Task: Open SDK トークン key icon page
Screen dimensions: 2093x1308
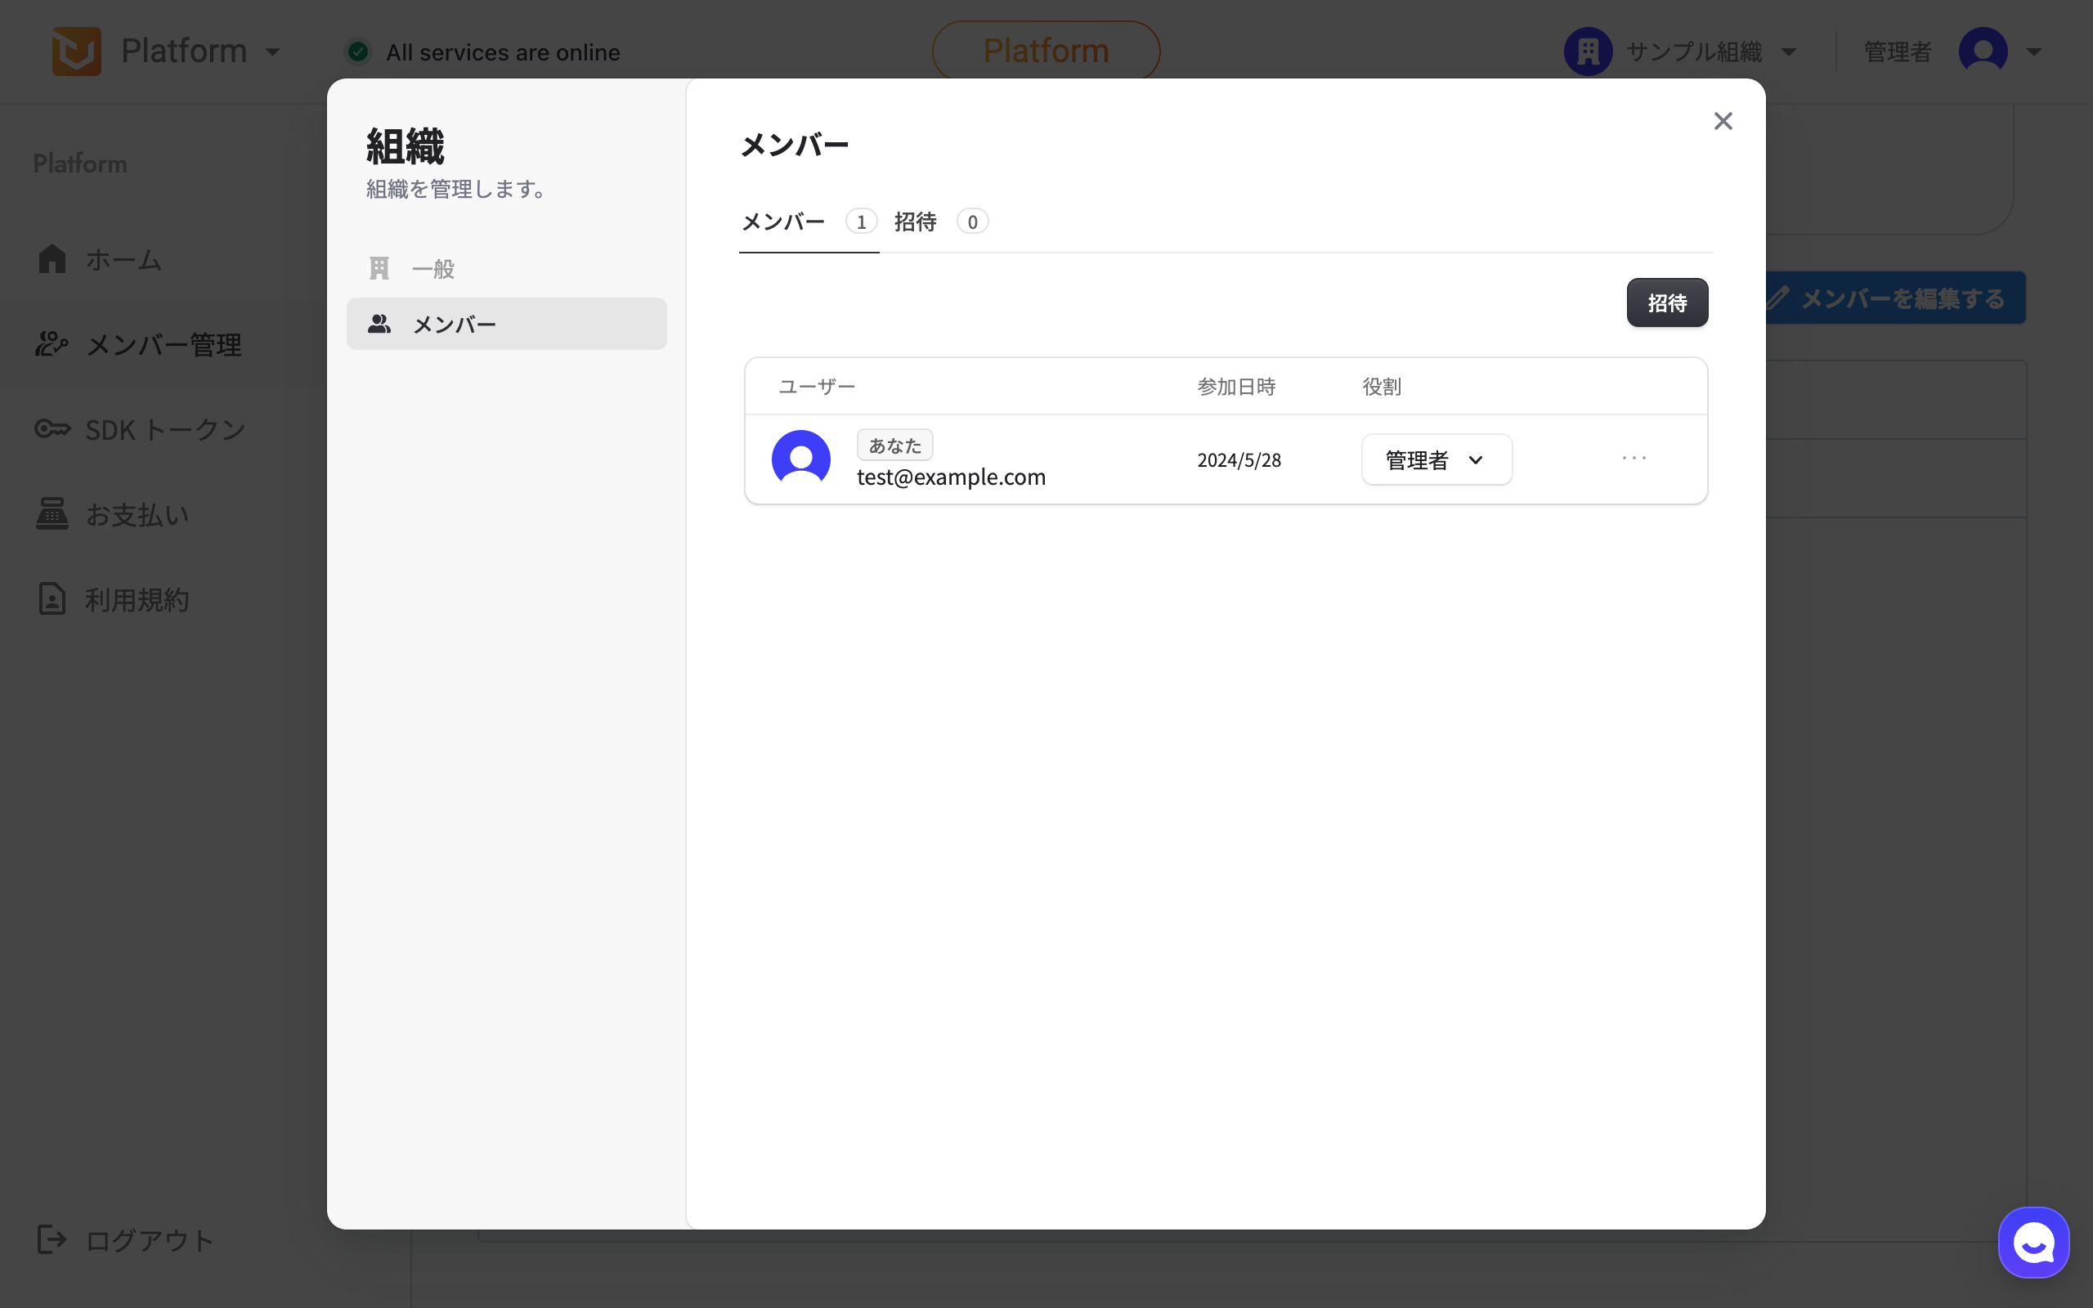Action: tap(53, 429)
